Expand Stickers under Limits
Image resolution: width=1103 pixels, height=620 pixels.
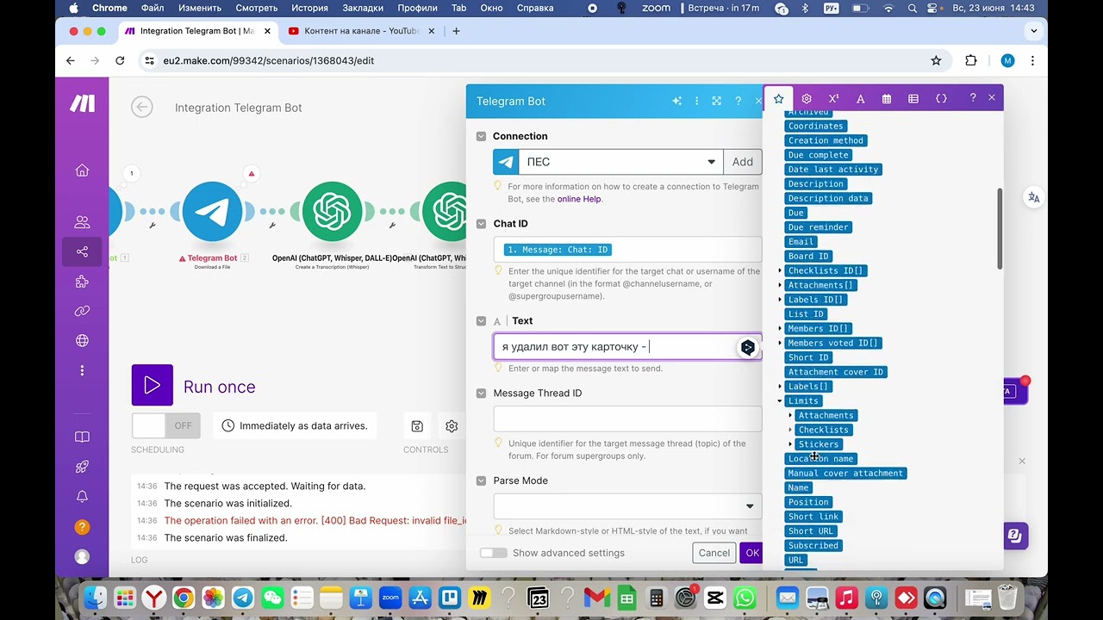click(x=790, y=444)
